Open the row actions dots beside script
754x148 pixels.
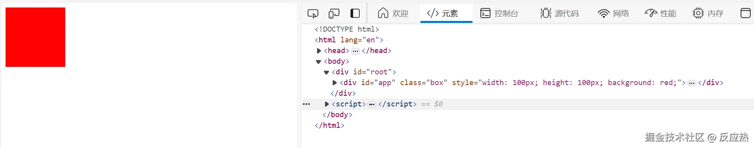coord(306,104)
